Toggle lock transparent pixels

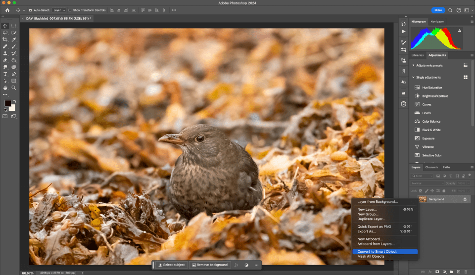pyautogui.click(x=421, y=191)
